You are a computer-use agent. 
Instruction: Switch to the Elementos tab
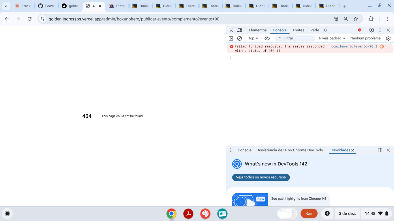click(258, 30)
